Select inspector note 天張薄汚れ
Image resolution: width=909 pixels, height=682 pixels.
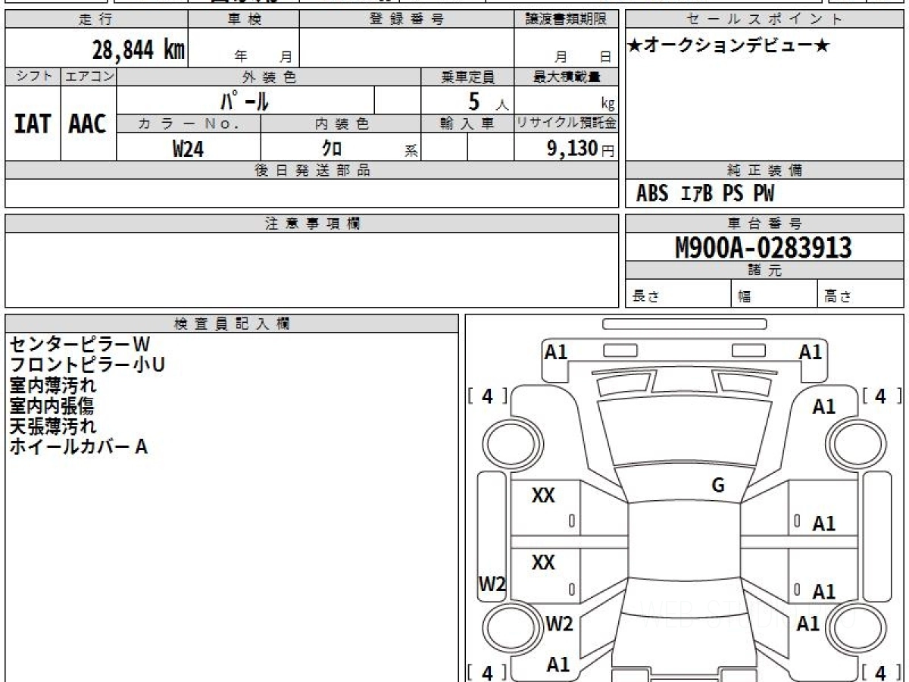[52, 427]
